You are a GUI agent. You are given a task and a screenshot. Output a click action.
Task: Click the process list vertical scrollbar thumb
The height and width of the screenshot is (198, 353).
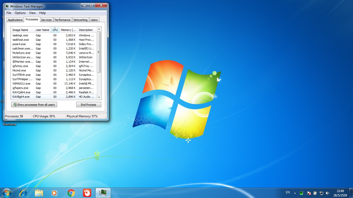[99, 52]
